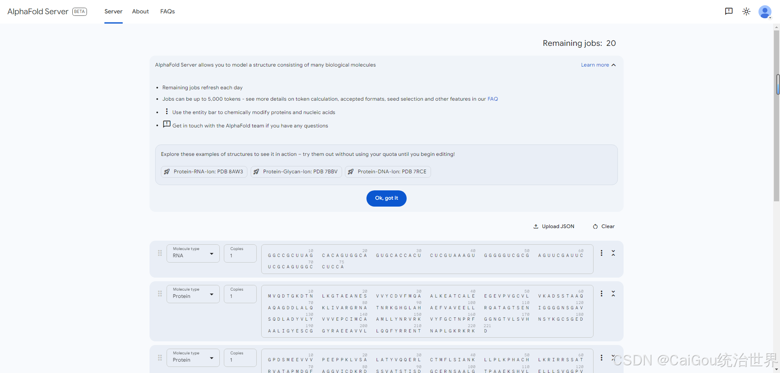Open the FAQs tab

167,11
